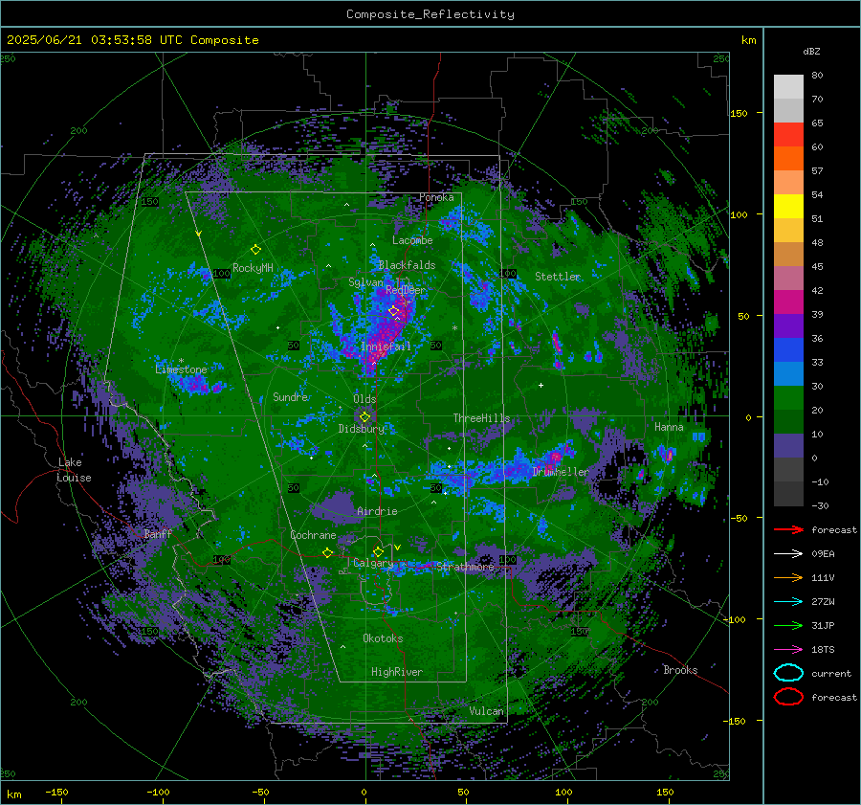Viewport: 861px width, 805px height.
Task: Click the RedDeer city label
Action: pos(406,290)
